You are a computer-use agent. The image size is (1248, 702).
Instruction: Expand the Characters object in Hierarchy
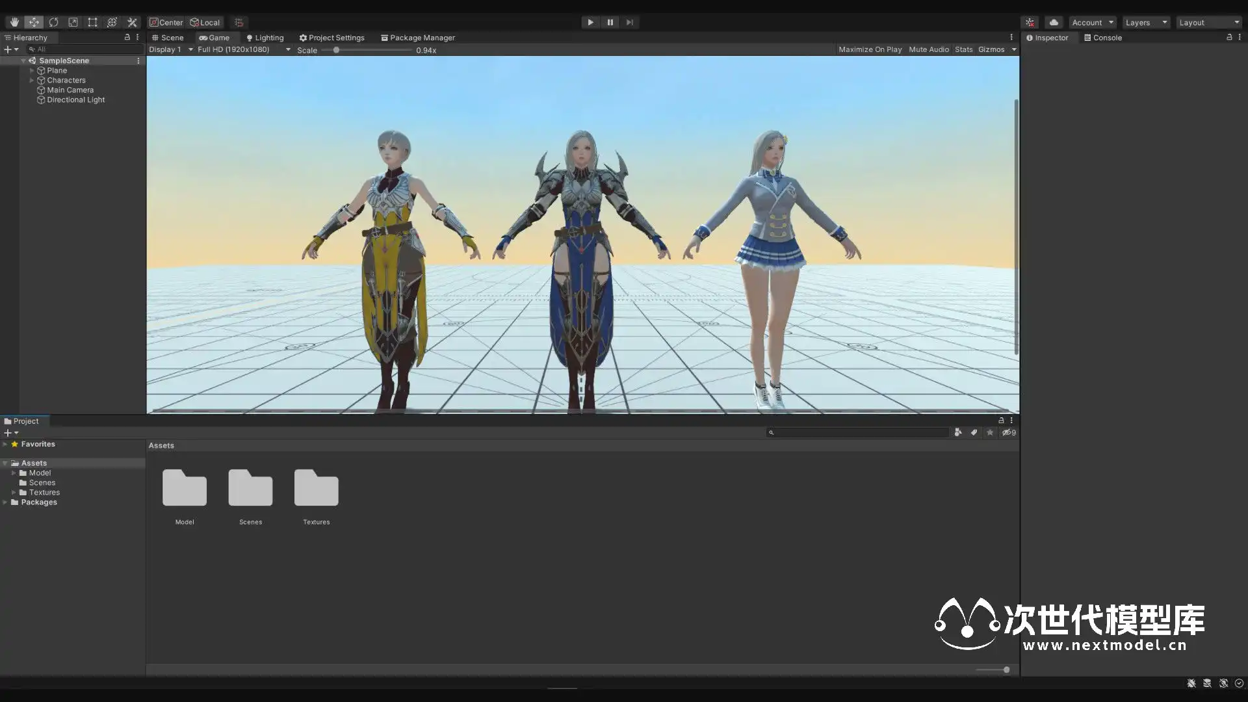point(31,81)
